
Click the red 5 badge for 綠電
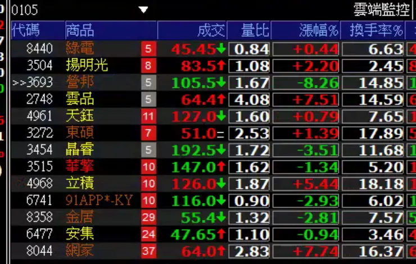tap(148, 49)
